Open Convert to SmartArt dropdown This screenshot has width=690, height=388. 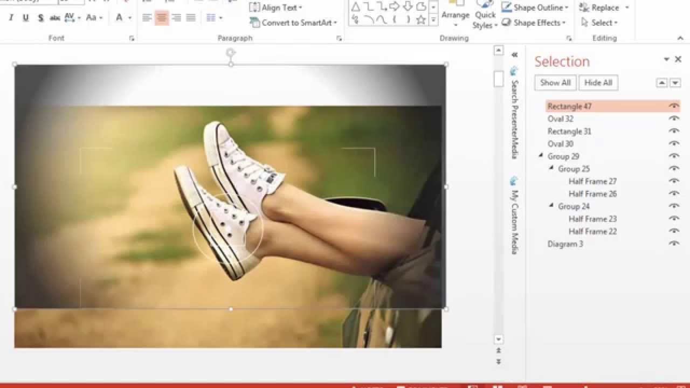293,23
